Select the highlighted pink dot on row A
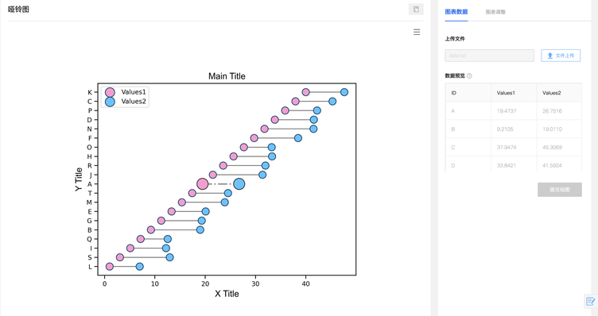The image size is (598, 316). click(x=203, y=184)
